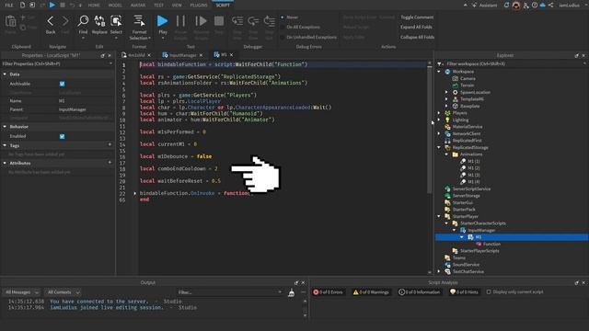This screenshot has width=589, height=331.
Task: Select the Function item in Explorer
Action: [491, 244]
